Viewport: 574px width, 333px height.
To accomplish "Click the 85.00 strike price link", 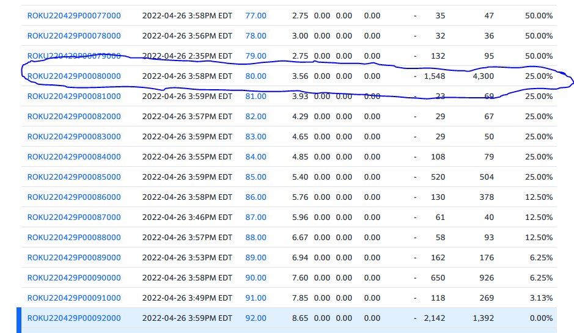I will 256,177.
